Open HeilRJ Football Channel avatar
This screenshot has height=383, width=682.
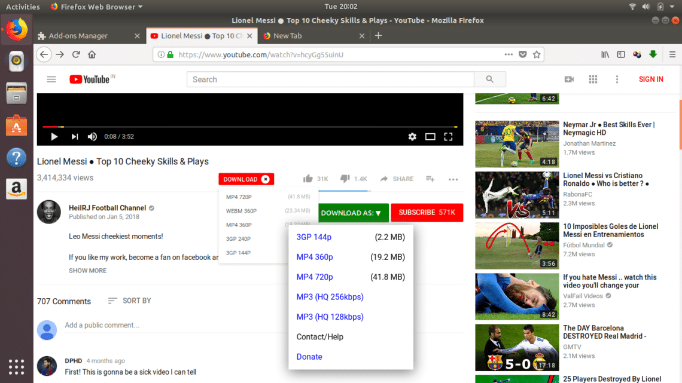[x=48, y=212]
